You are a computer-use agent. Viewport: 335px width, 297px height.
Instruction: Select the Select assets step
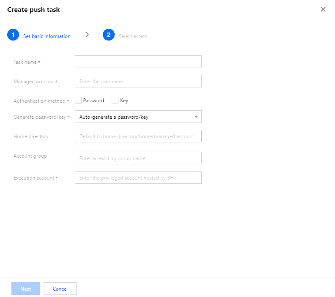pyautogui.click(x=133, y=36)
